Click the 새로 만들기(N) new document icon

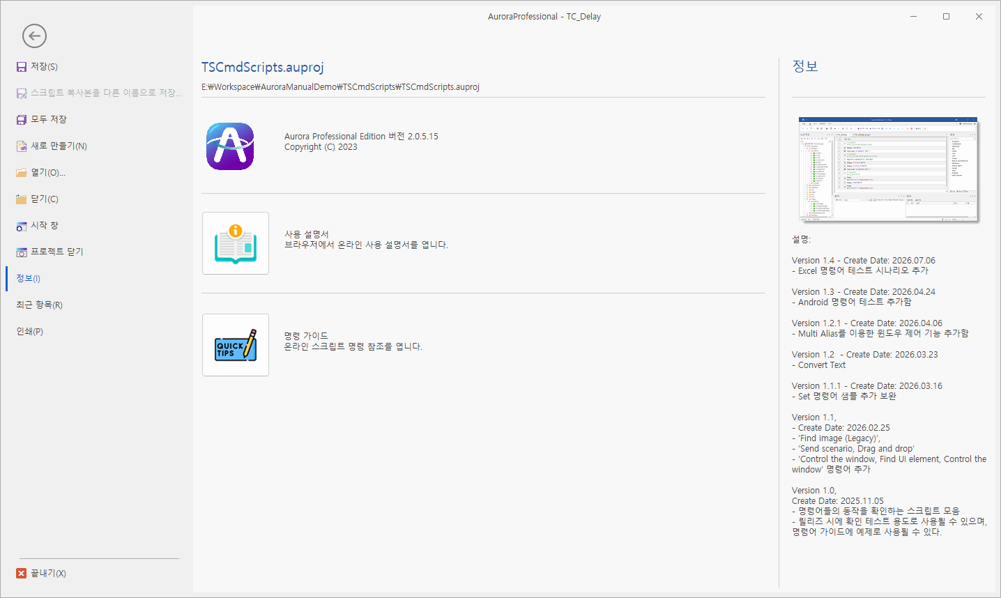(x=22, y=146)
